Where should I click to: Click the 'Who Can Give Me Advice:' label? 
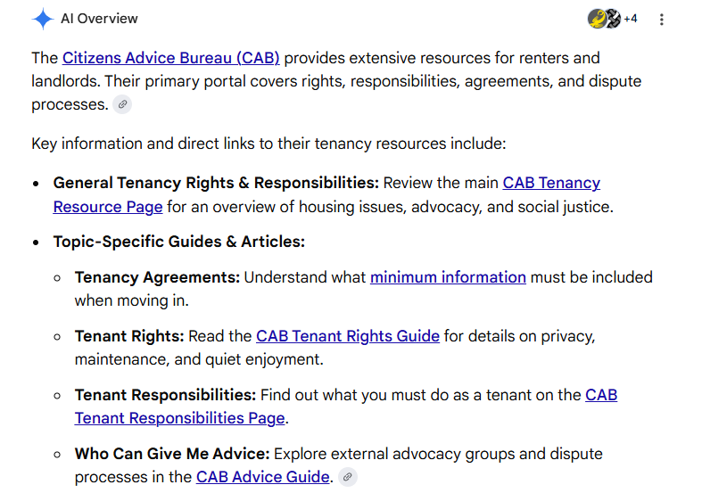point(172,454)
